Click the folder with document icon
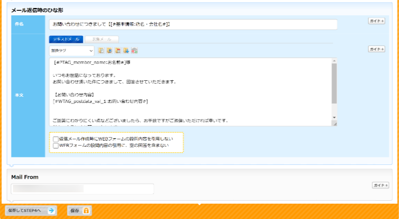The width and height of the screenshot is (399, 219). tap(101, 51)
